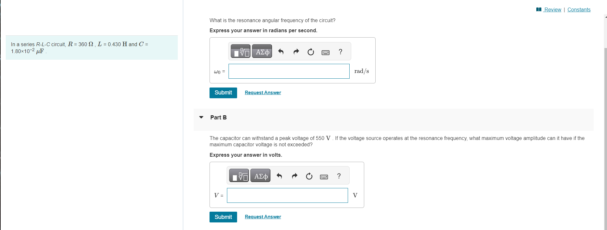
Task: Reset the Part A answer with circular arrow icon
Action: 310,51
